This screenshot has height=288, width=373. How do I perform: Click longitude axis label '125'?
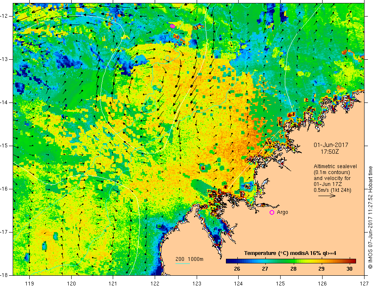tap(281, 283)
